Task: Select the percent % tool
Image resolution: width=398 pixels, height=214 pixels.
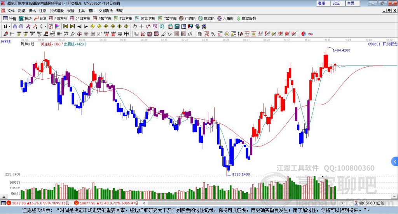Action: click(213, 34)
